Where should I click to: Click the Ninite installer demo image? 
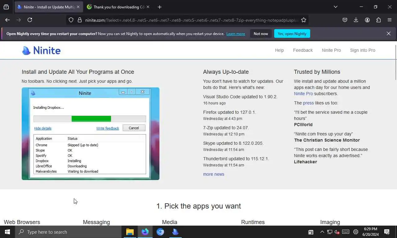pos(91,134)
